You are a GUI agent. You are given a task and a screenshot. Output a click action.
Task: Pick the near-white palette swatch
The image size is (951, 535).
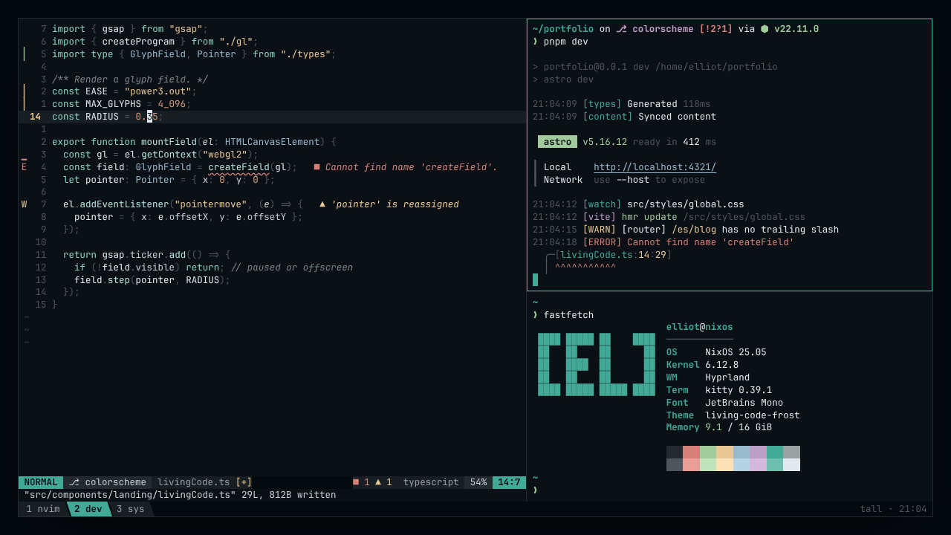pos(792,464)
